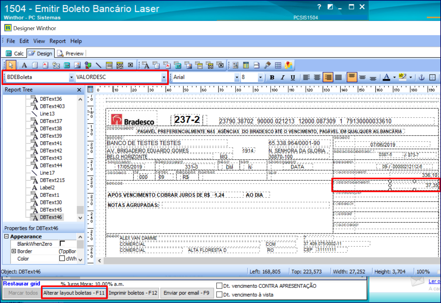Click Imprimir boletos - F12 button

(x=133, y=293)
